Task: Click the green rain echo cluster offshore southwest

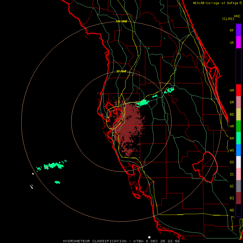Action: (52, 166)
